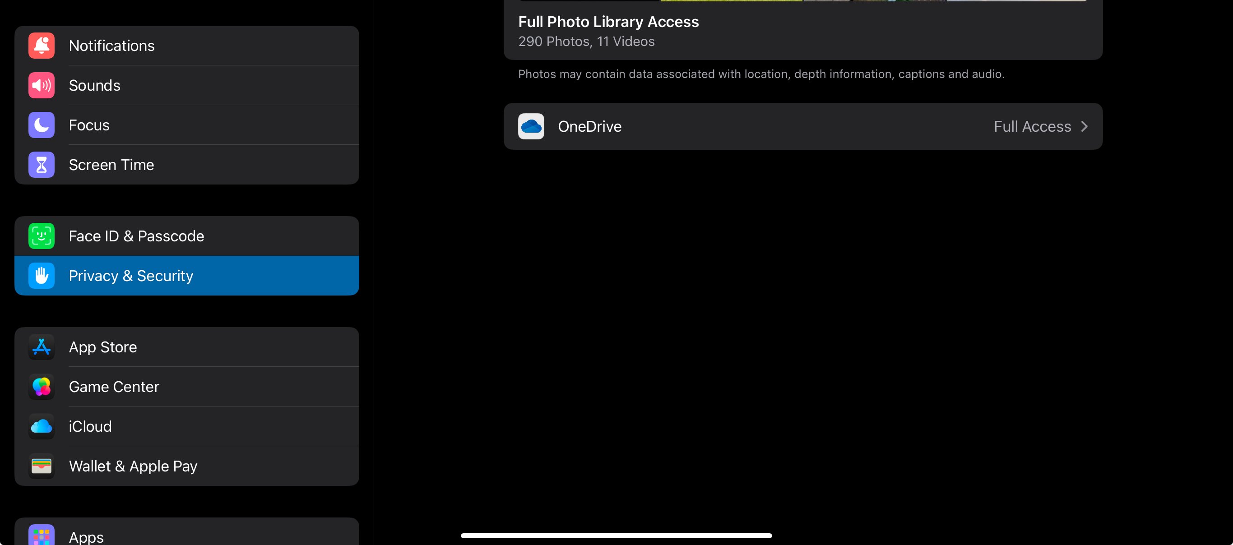Tap the green Face ID icon
The width and height of the screenshot is (1233, 545).
point(41,236)
